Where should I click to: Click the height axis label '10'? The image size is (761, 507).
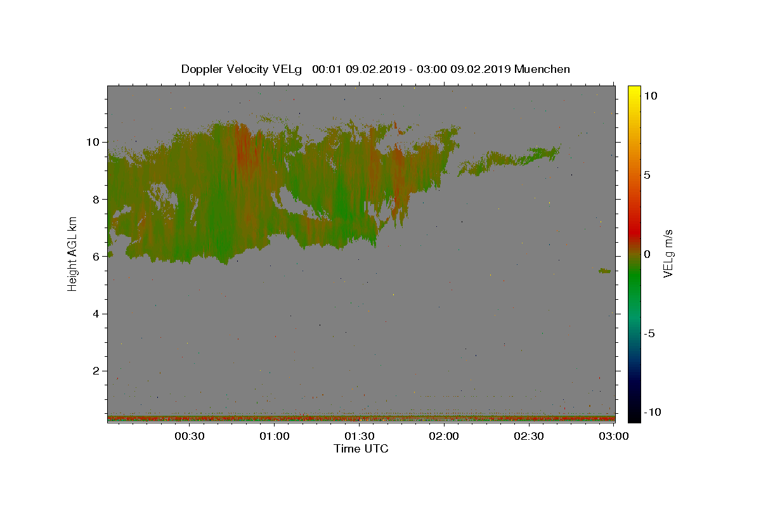94,142
